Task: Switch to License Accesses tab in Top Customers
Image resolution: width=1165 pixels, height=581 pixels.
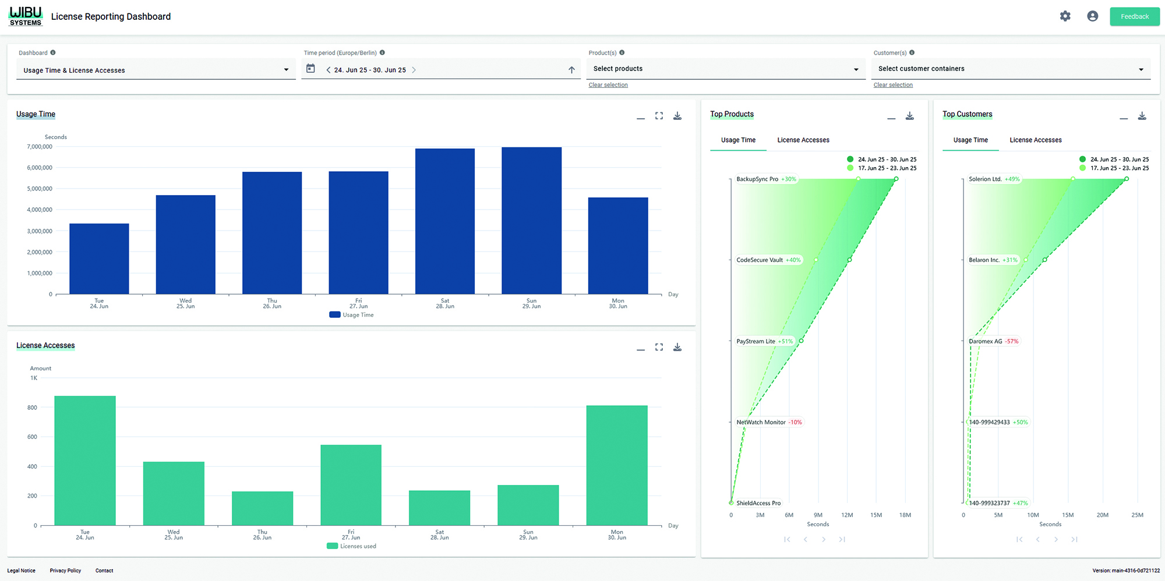Action: pos(1035,140)
